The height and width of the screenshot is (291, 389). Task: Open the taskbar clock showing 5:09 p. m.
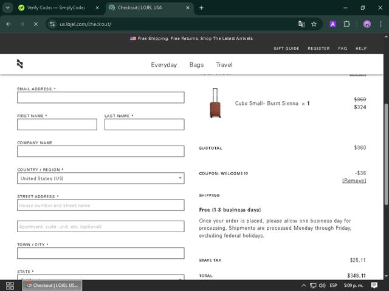point(354,286)
